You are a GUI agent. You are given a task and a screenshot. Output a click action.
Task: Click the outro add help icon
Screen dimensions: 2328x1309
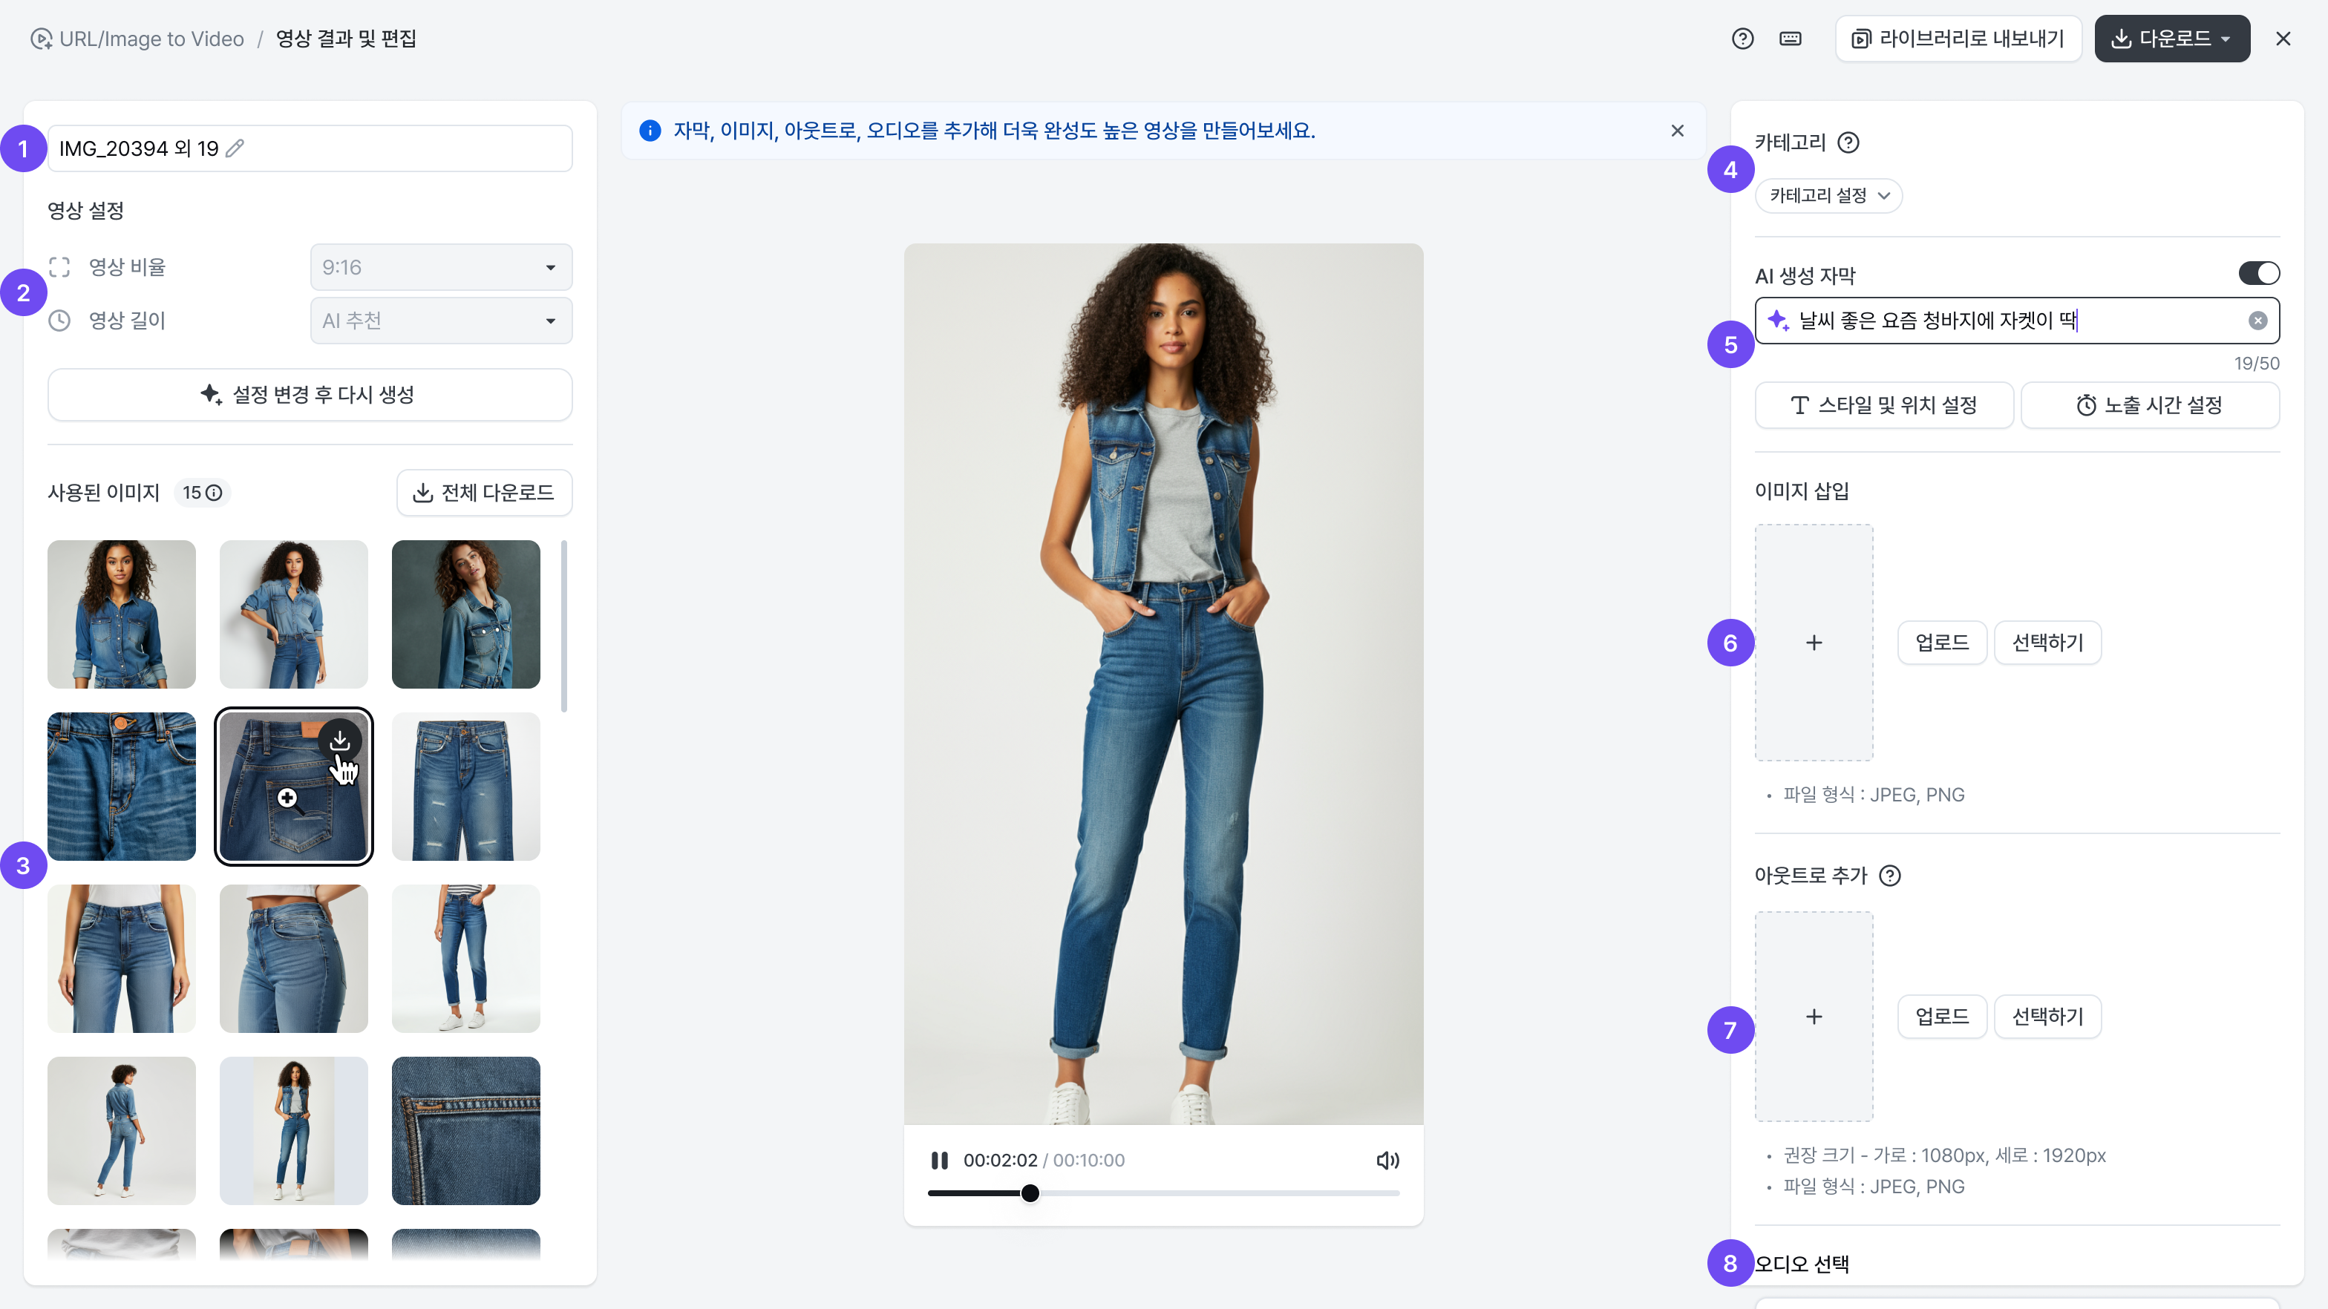pos(1890,876)
